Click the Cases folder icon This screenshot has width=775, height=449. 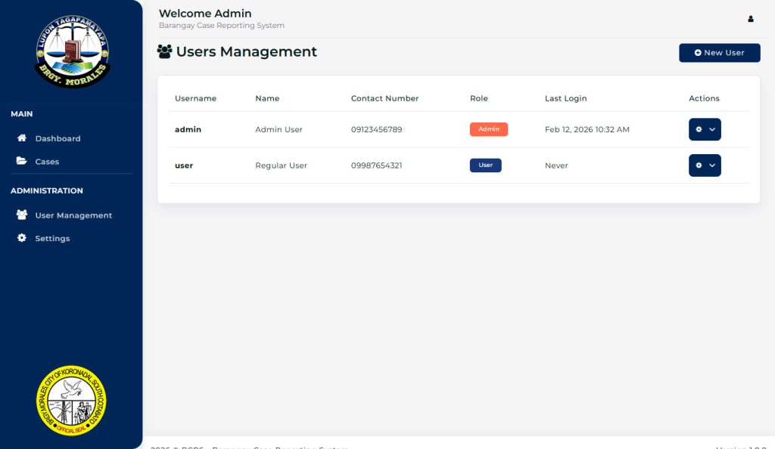click(x=22, y=162)
